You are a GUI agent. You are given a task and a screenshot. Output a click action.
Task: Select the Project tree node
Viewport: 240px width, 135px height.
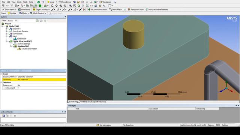click(8, 24)
